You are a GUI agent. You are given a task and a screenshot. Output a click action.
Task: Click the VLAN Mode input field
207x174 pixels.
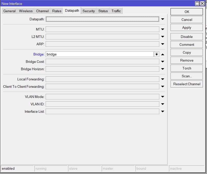(102, 97)
